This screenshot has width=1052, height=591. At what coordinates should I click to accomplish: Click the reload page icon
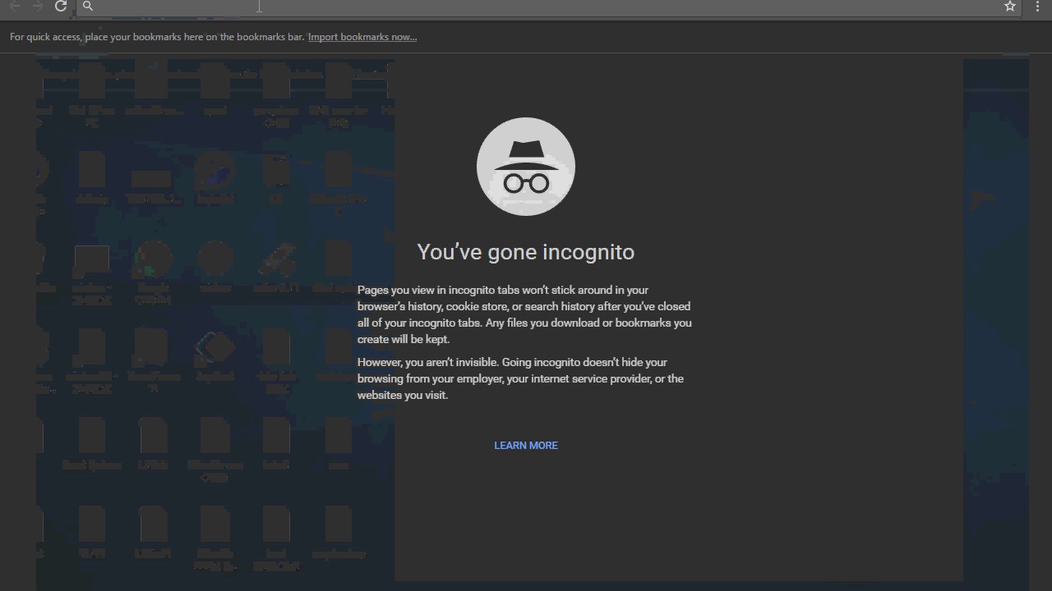61,7
